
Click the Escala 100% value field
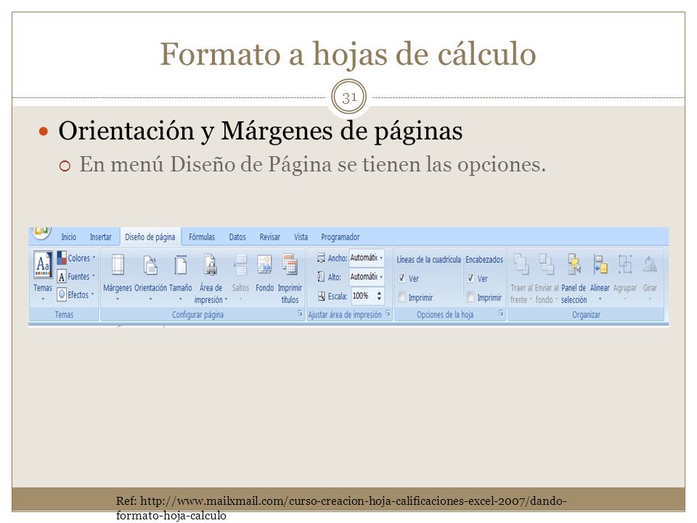[363, 296]
